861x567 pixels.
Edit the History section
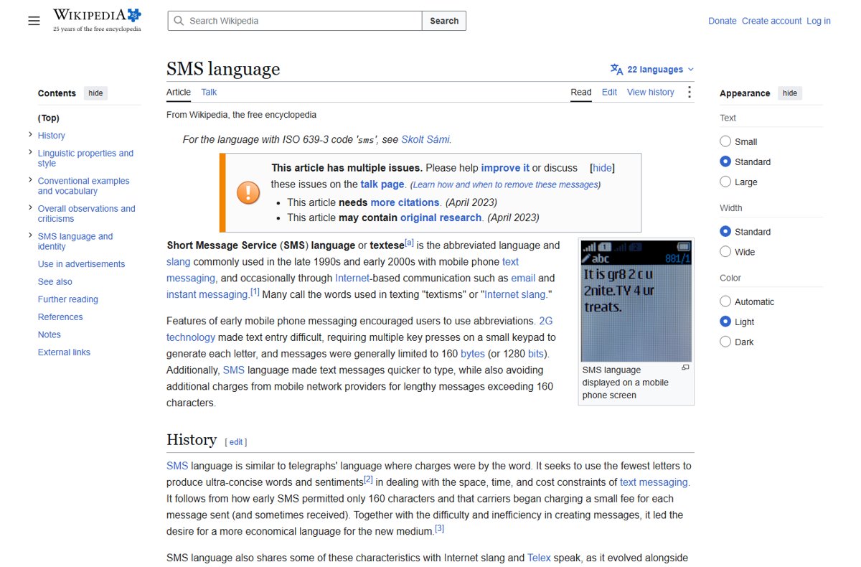(236, 442)
